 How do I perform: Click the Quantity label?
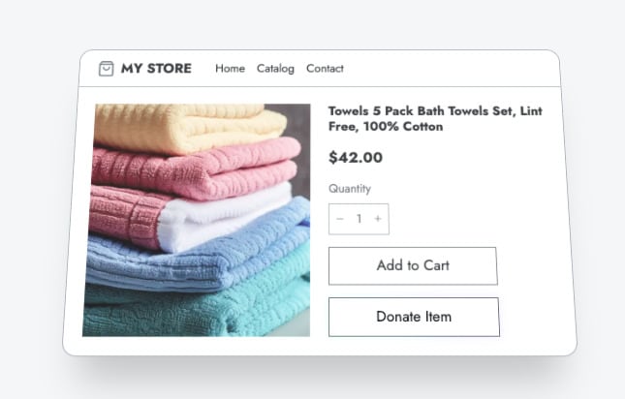click(x=350, y=189)
